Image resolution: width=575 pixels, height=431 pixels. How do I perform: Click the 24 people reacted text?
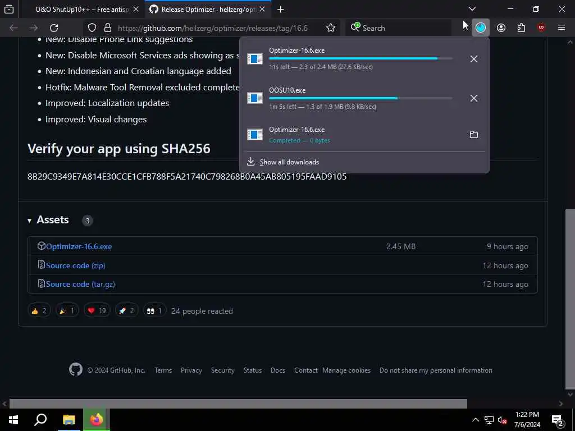pyautogui.click(x=202, y=311)
